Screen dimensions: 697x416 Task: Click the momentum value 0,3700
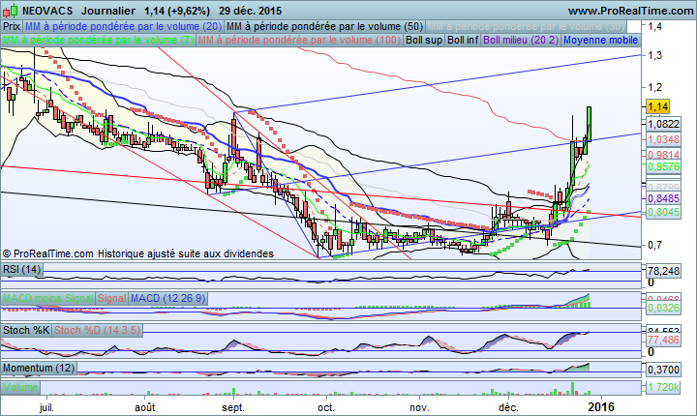[663, 370]
